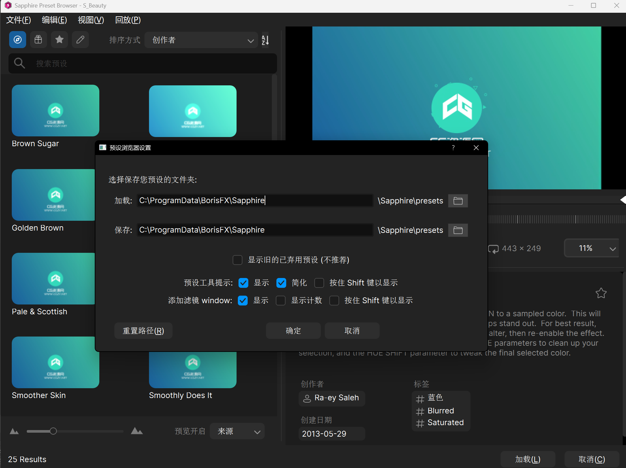
Task: Enable 显示旧的已弃用预设 checkbox
Action: point(238,260)
